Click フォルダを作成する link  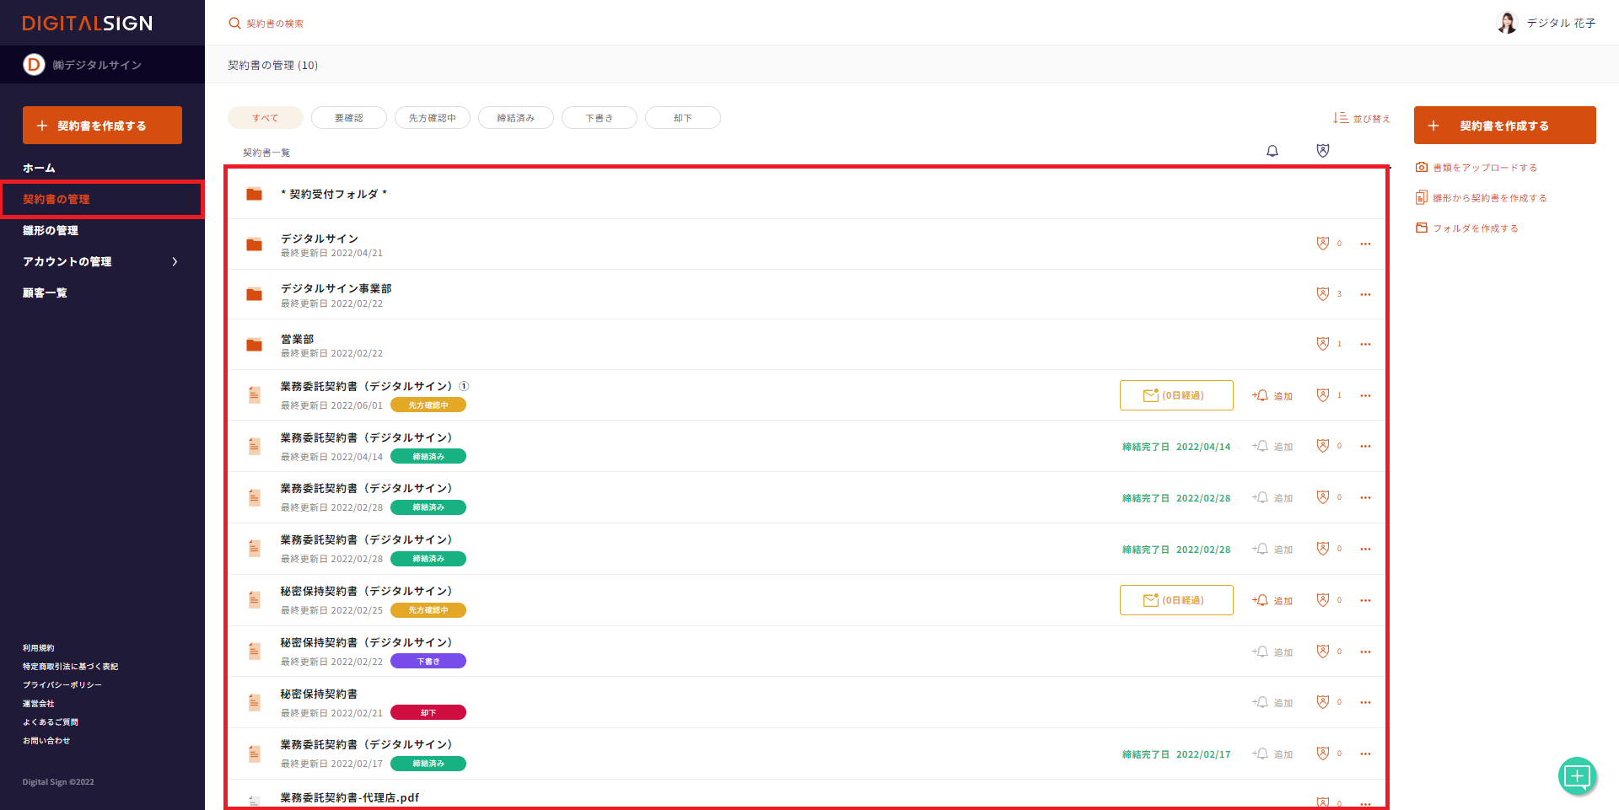[x=1475, y=228]
